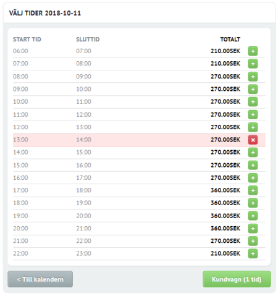Screen dimensions: 278x296
Task: Remove the selected 13:00–14:00 slot
Action: coord(253,140)
